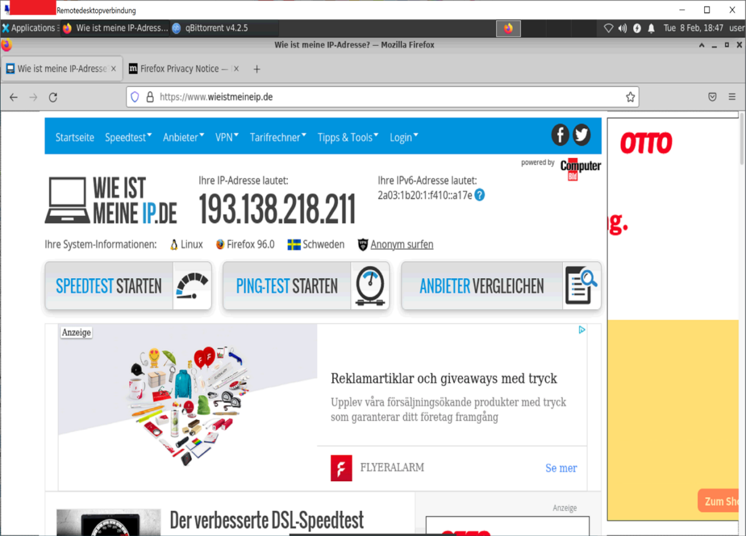
Task: Click the Anbieter vergleichen button
Action: (x=501, y=286)
